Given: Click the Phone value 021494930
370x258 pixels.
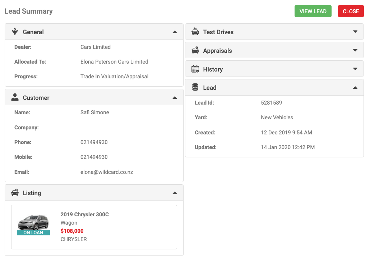Looking at the screenshot, I should pos(94,142).
